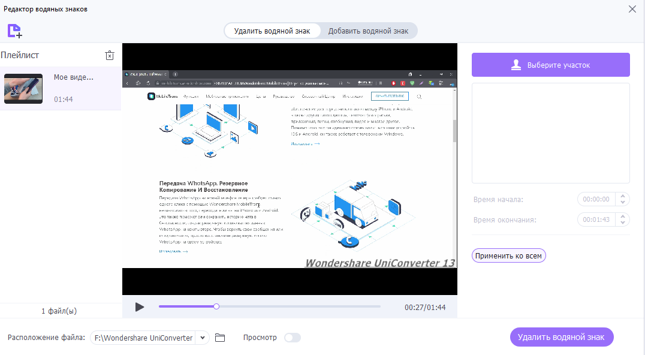Click the "Мое виде..." file name
This screenshot has width=645, height=355.
[x=74, y=77]
